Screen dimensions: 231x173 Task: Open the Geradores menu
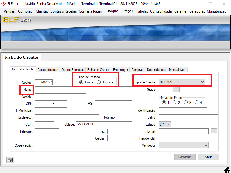(x=197, y=11)
